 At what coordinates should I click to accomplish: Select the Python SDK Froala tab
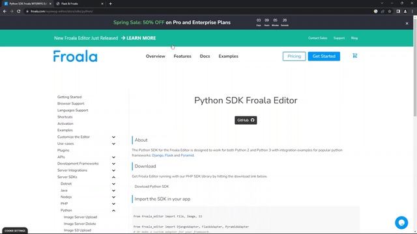click(27, 4)
